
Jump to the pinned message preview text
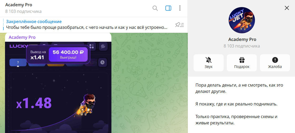[87, 27]
